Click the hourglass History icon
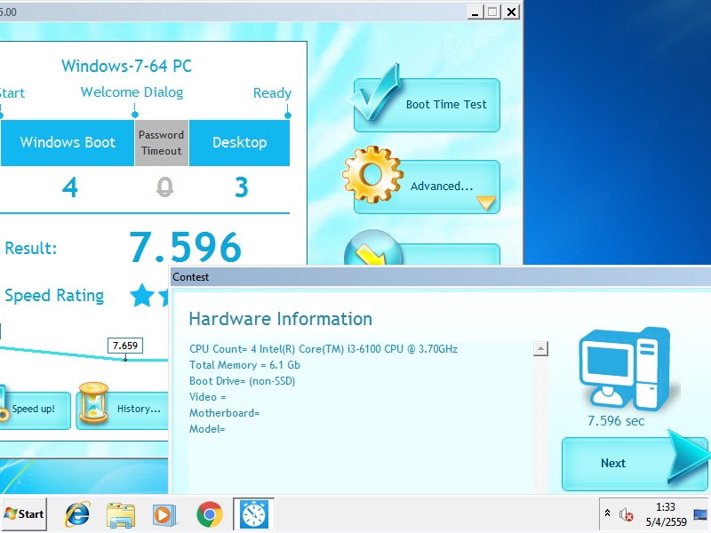 pyautogui.click(x=93, y=403)
